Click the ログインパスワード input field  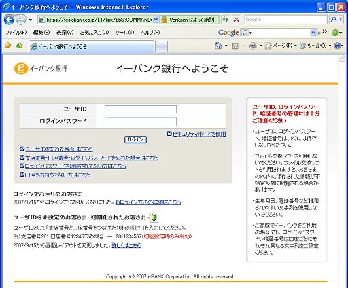(141, 122)
